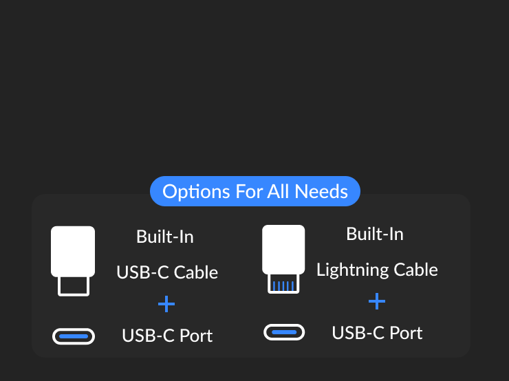Click the USB-C Port label in left column

point(167,336)
